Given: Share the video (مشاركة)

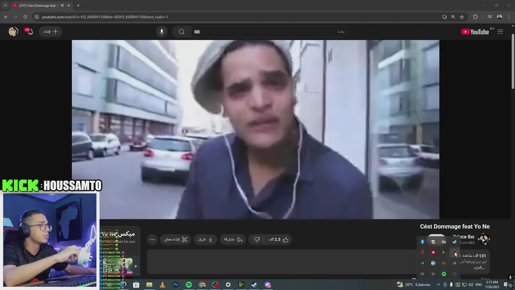Looking at the screenshot, I should (233, 239).
